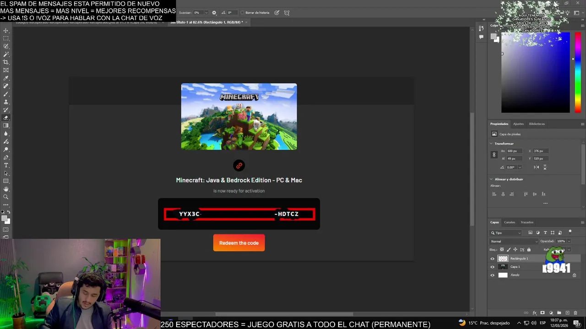The height and width of the screenshot is (329, 586).
Task: Delete the selected layer
Action: tap(575, 313)
